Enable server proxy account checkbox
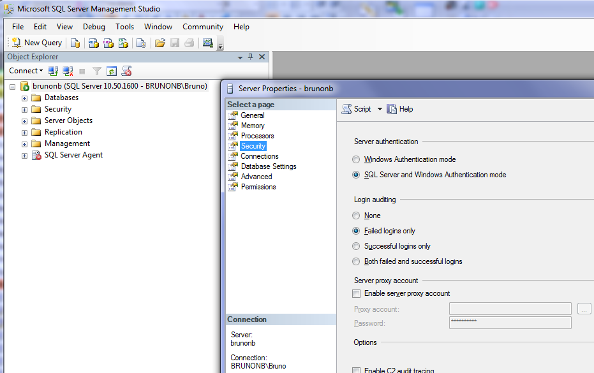This screenshot has height=373, width=594. pos(356,293)
